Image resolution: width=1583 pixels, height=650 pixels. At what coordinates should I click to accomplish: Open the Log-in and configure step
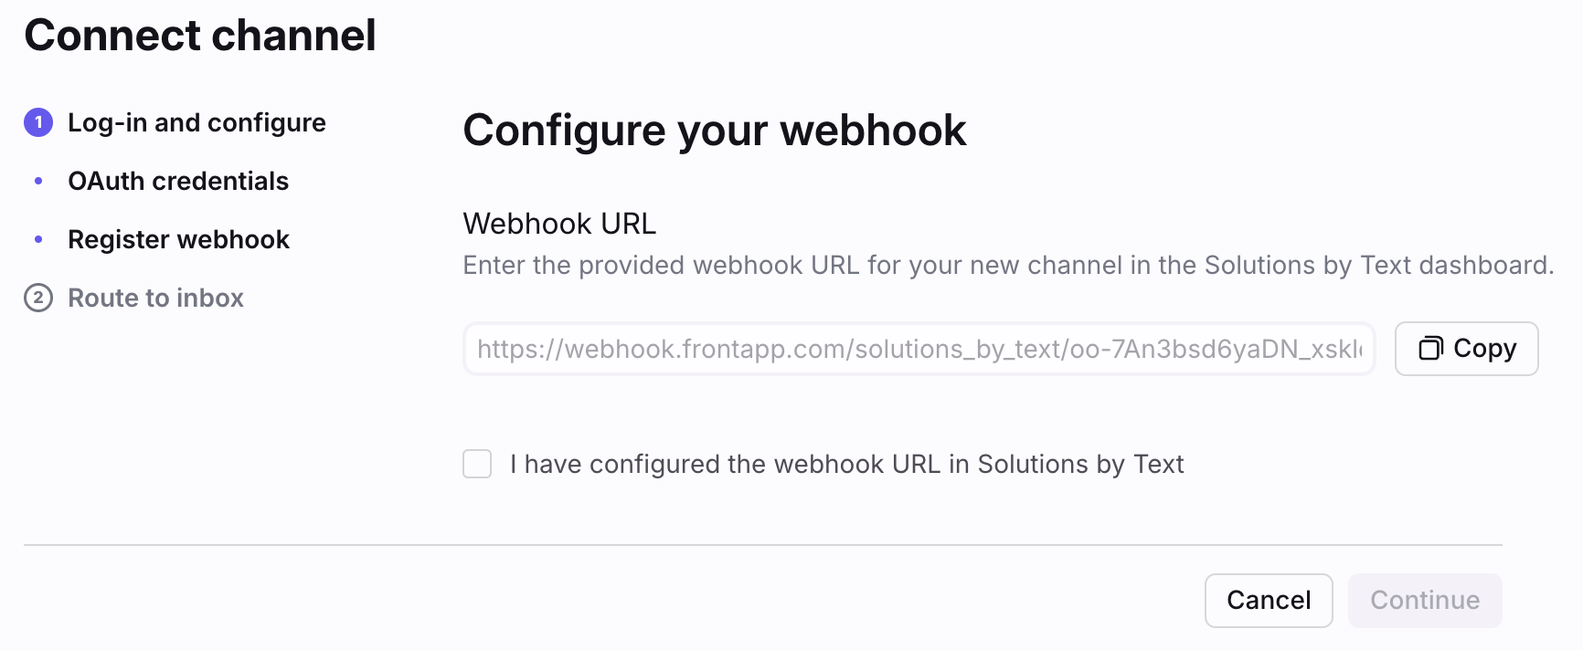[197, 122]
